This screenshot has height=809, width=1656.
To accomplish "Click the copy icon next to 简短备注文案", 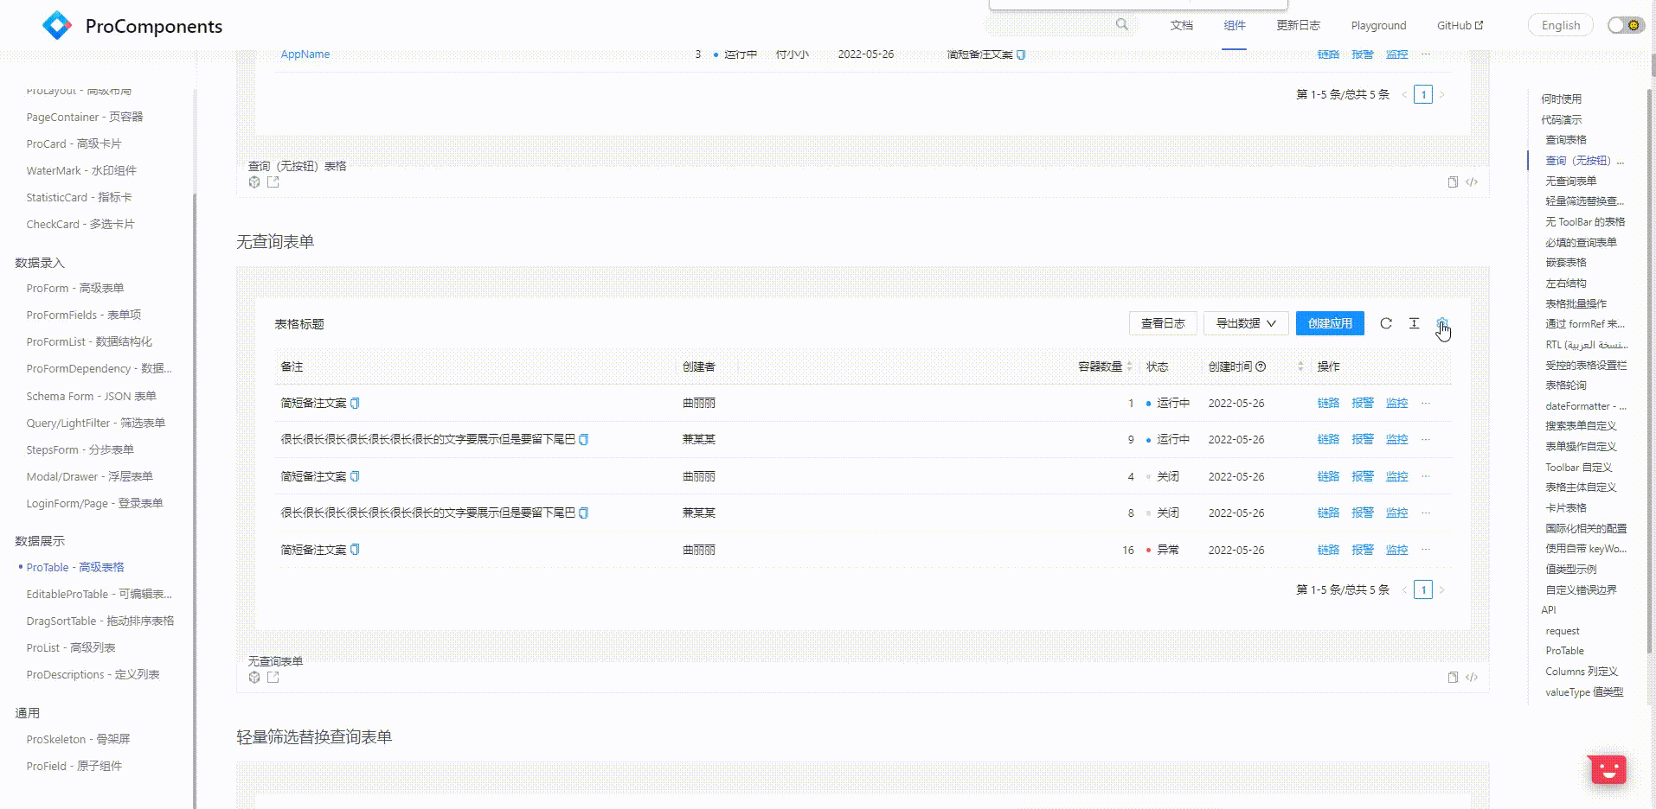I will [354, 403].
